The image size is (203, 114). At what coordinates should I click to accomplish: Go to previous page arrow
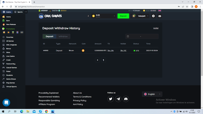pos(97,60)
